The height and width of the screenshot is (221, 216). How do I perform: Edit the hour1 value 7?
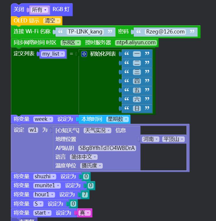point(85,195)
